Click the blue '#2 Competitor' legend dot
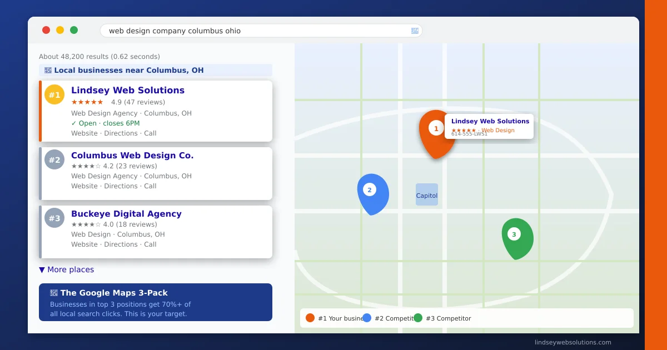Screen dimensions: 667x350 [x=367, y=318]
